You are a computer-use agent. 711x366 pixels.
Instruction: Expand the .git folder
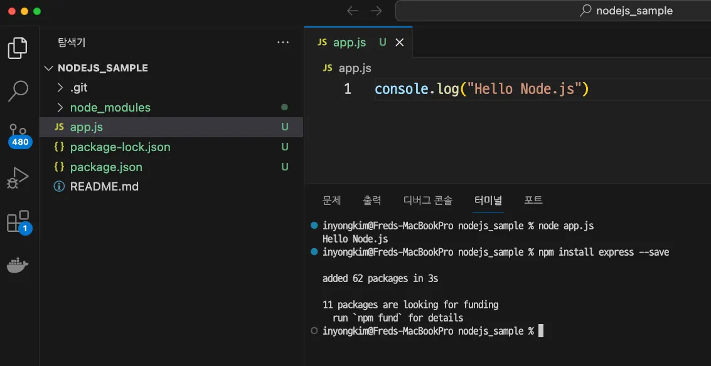[x=60, y=88]
